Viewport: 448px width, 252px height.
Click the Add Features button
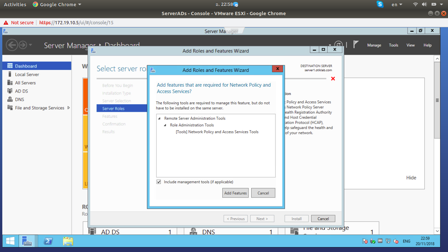point(235,193)
